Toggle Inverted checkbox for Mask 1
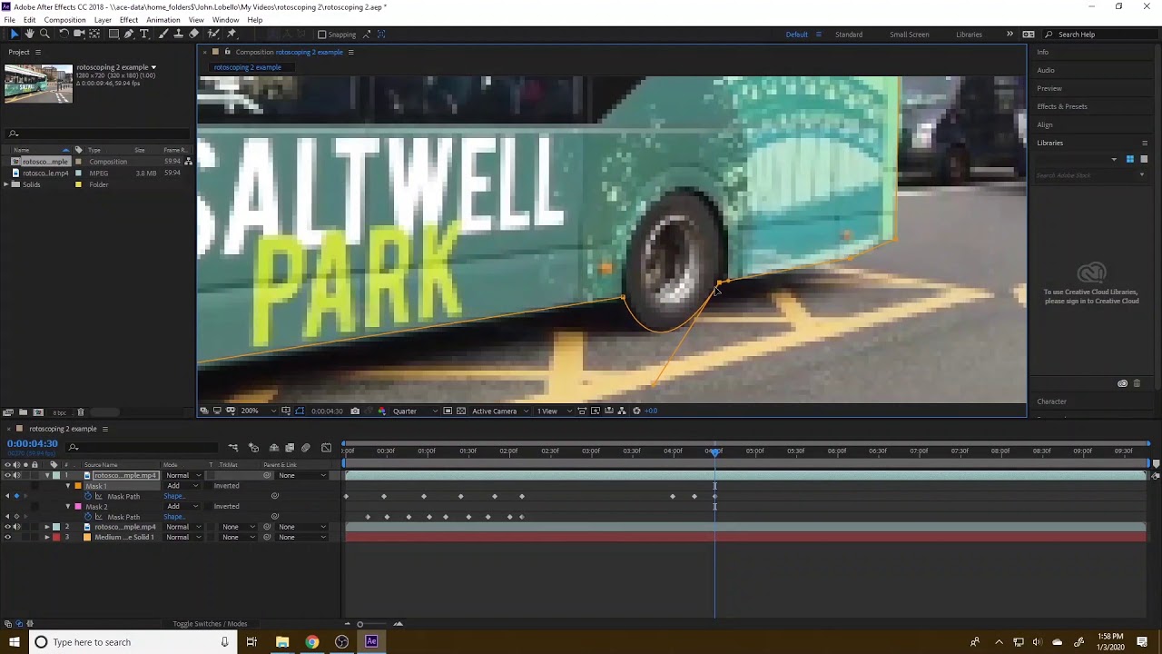This screenshot has width=1162, height=654. 208,486
